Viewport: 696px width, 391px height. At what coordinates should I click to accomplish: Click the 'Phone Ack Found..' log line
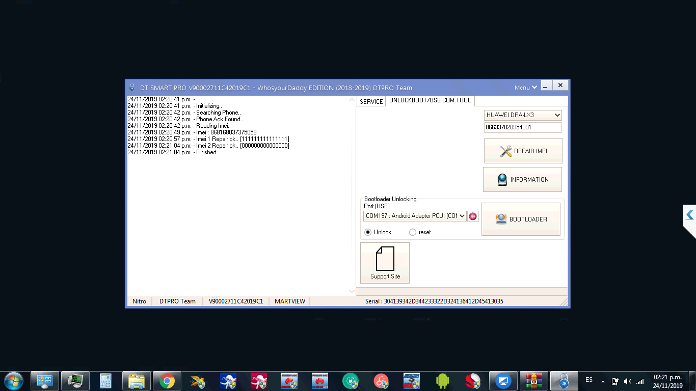185,119
